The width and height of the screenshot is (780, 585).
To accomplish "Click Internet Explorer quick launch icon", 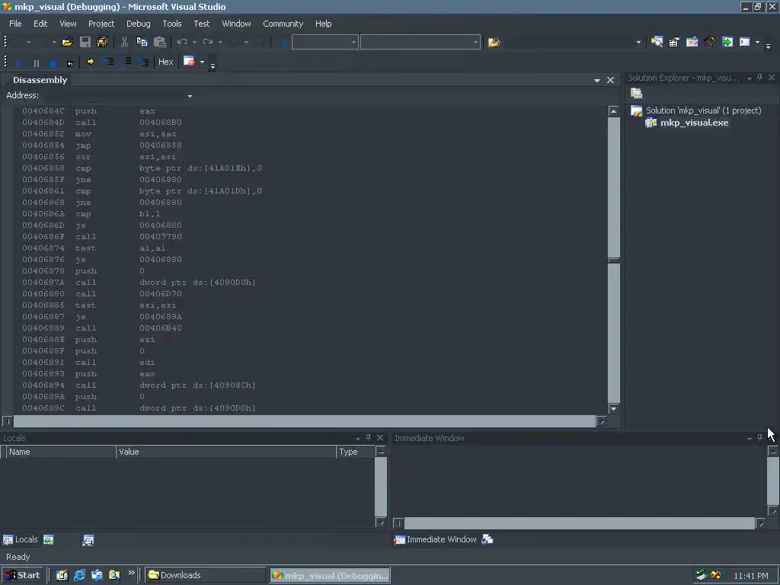I will [79, 576].
